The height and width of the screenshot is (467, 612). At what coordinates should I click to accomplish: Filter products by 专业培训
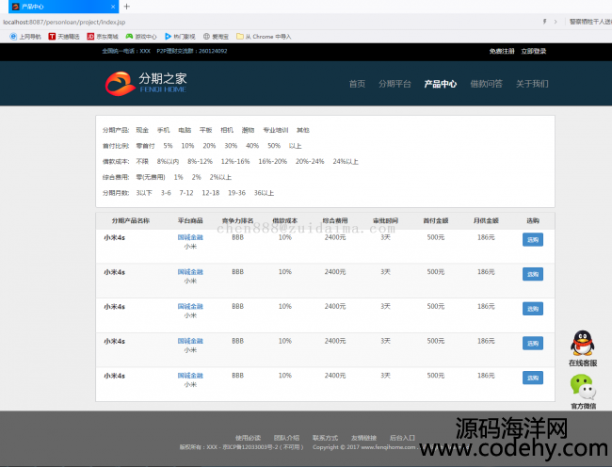click(276, 130)
